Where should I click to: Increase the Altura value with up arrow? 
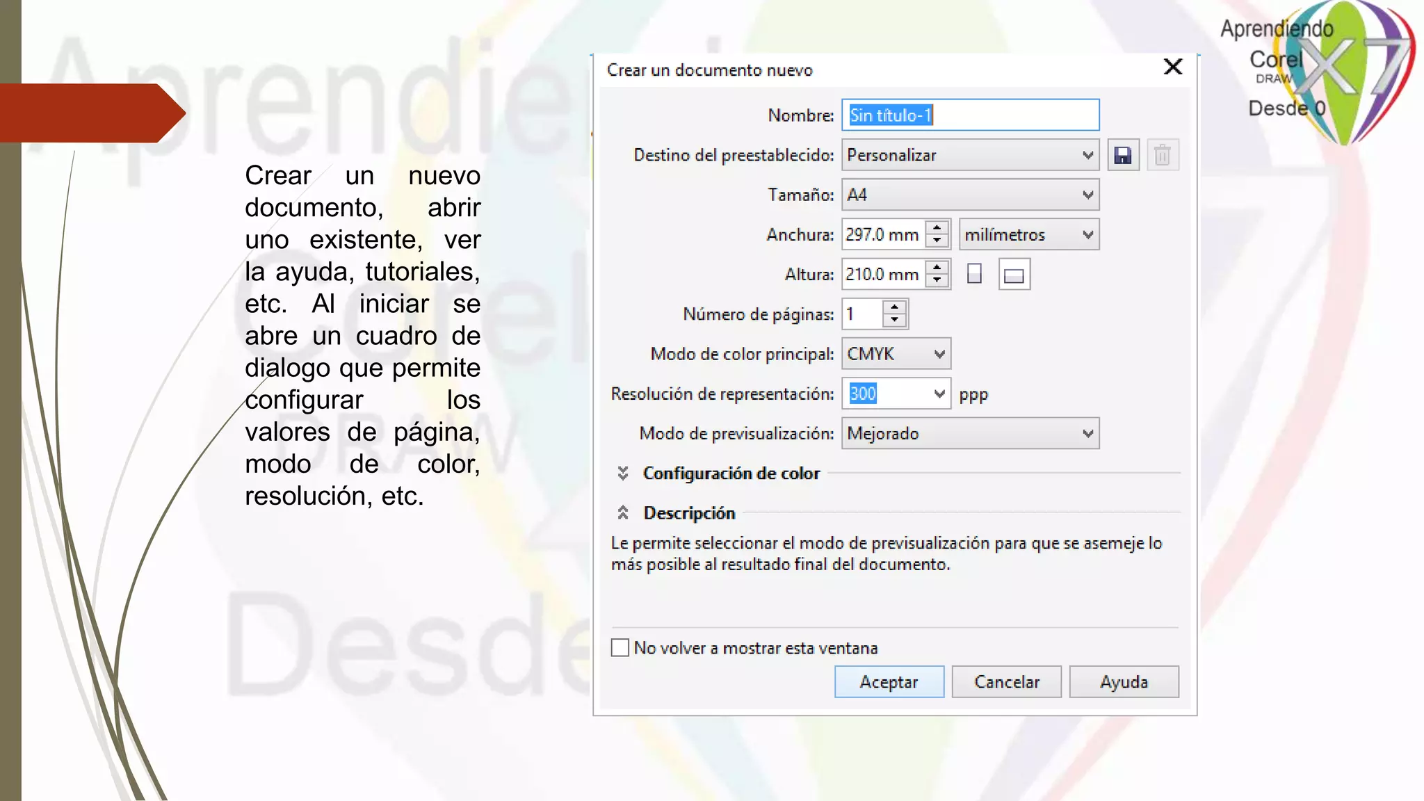click(x=937, y=267)
